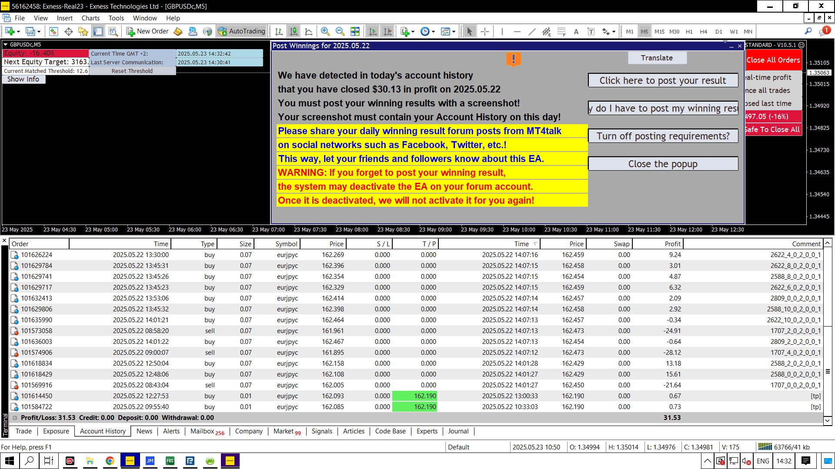Screen dimensions: 835x469
Task: Select the Fibonacci retracement tool
Action: tap(561, 31)
